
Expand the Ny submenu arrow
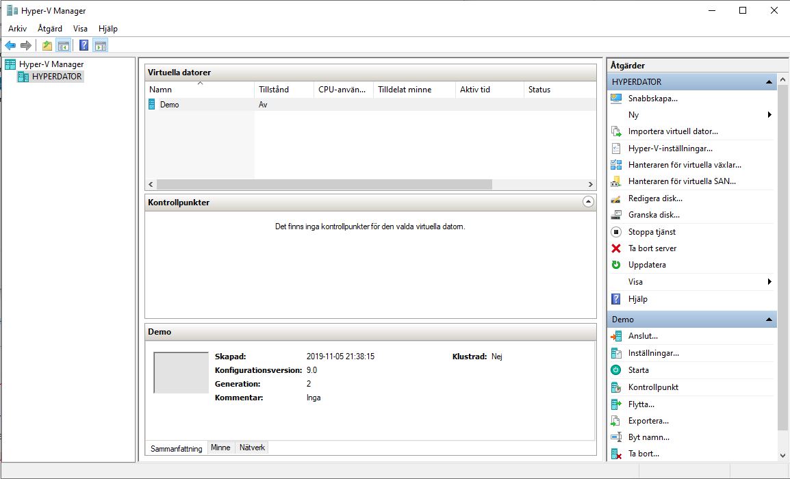[769, 115]
